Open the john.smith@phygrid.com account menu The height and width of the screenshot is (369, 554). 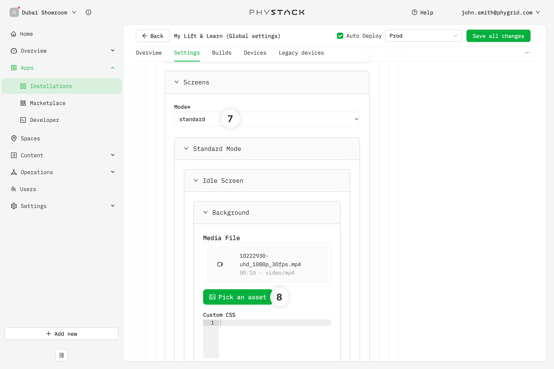(501, 12)
